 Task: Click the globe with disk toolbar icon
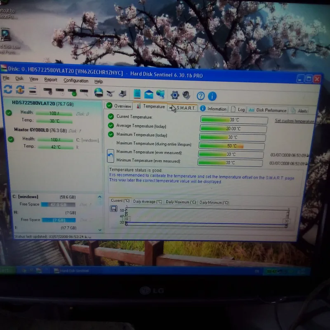click(99, 92)
